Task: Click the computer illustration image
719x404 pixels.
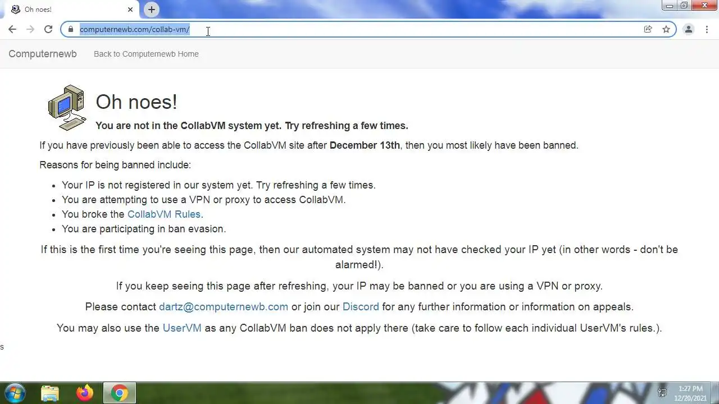Action: pos(67,108)
